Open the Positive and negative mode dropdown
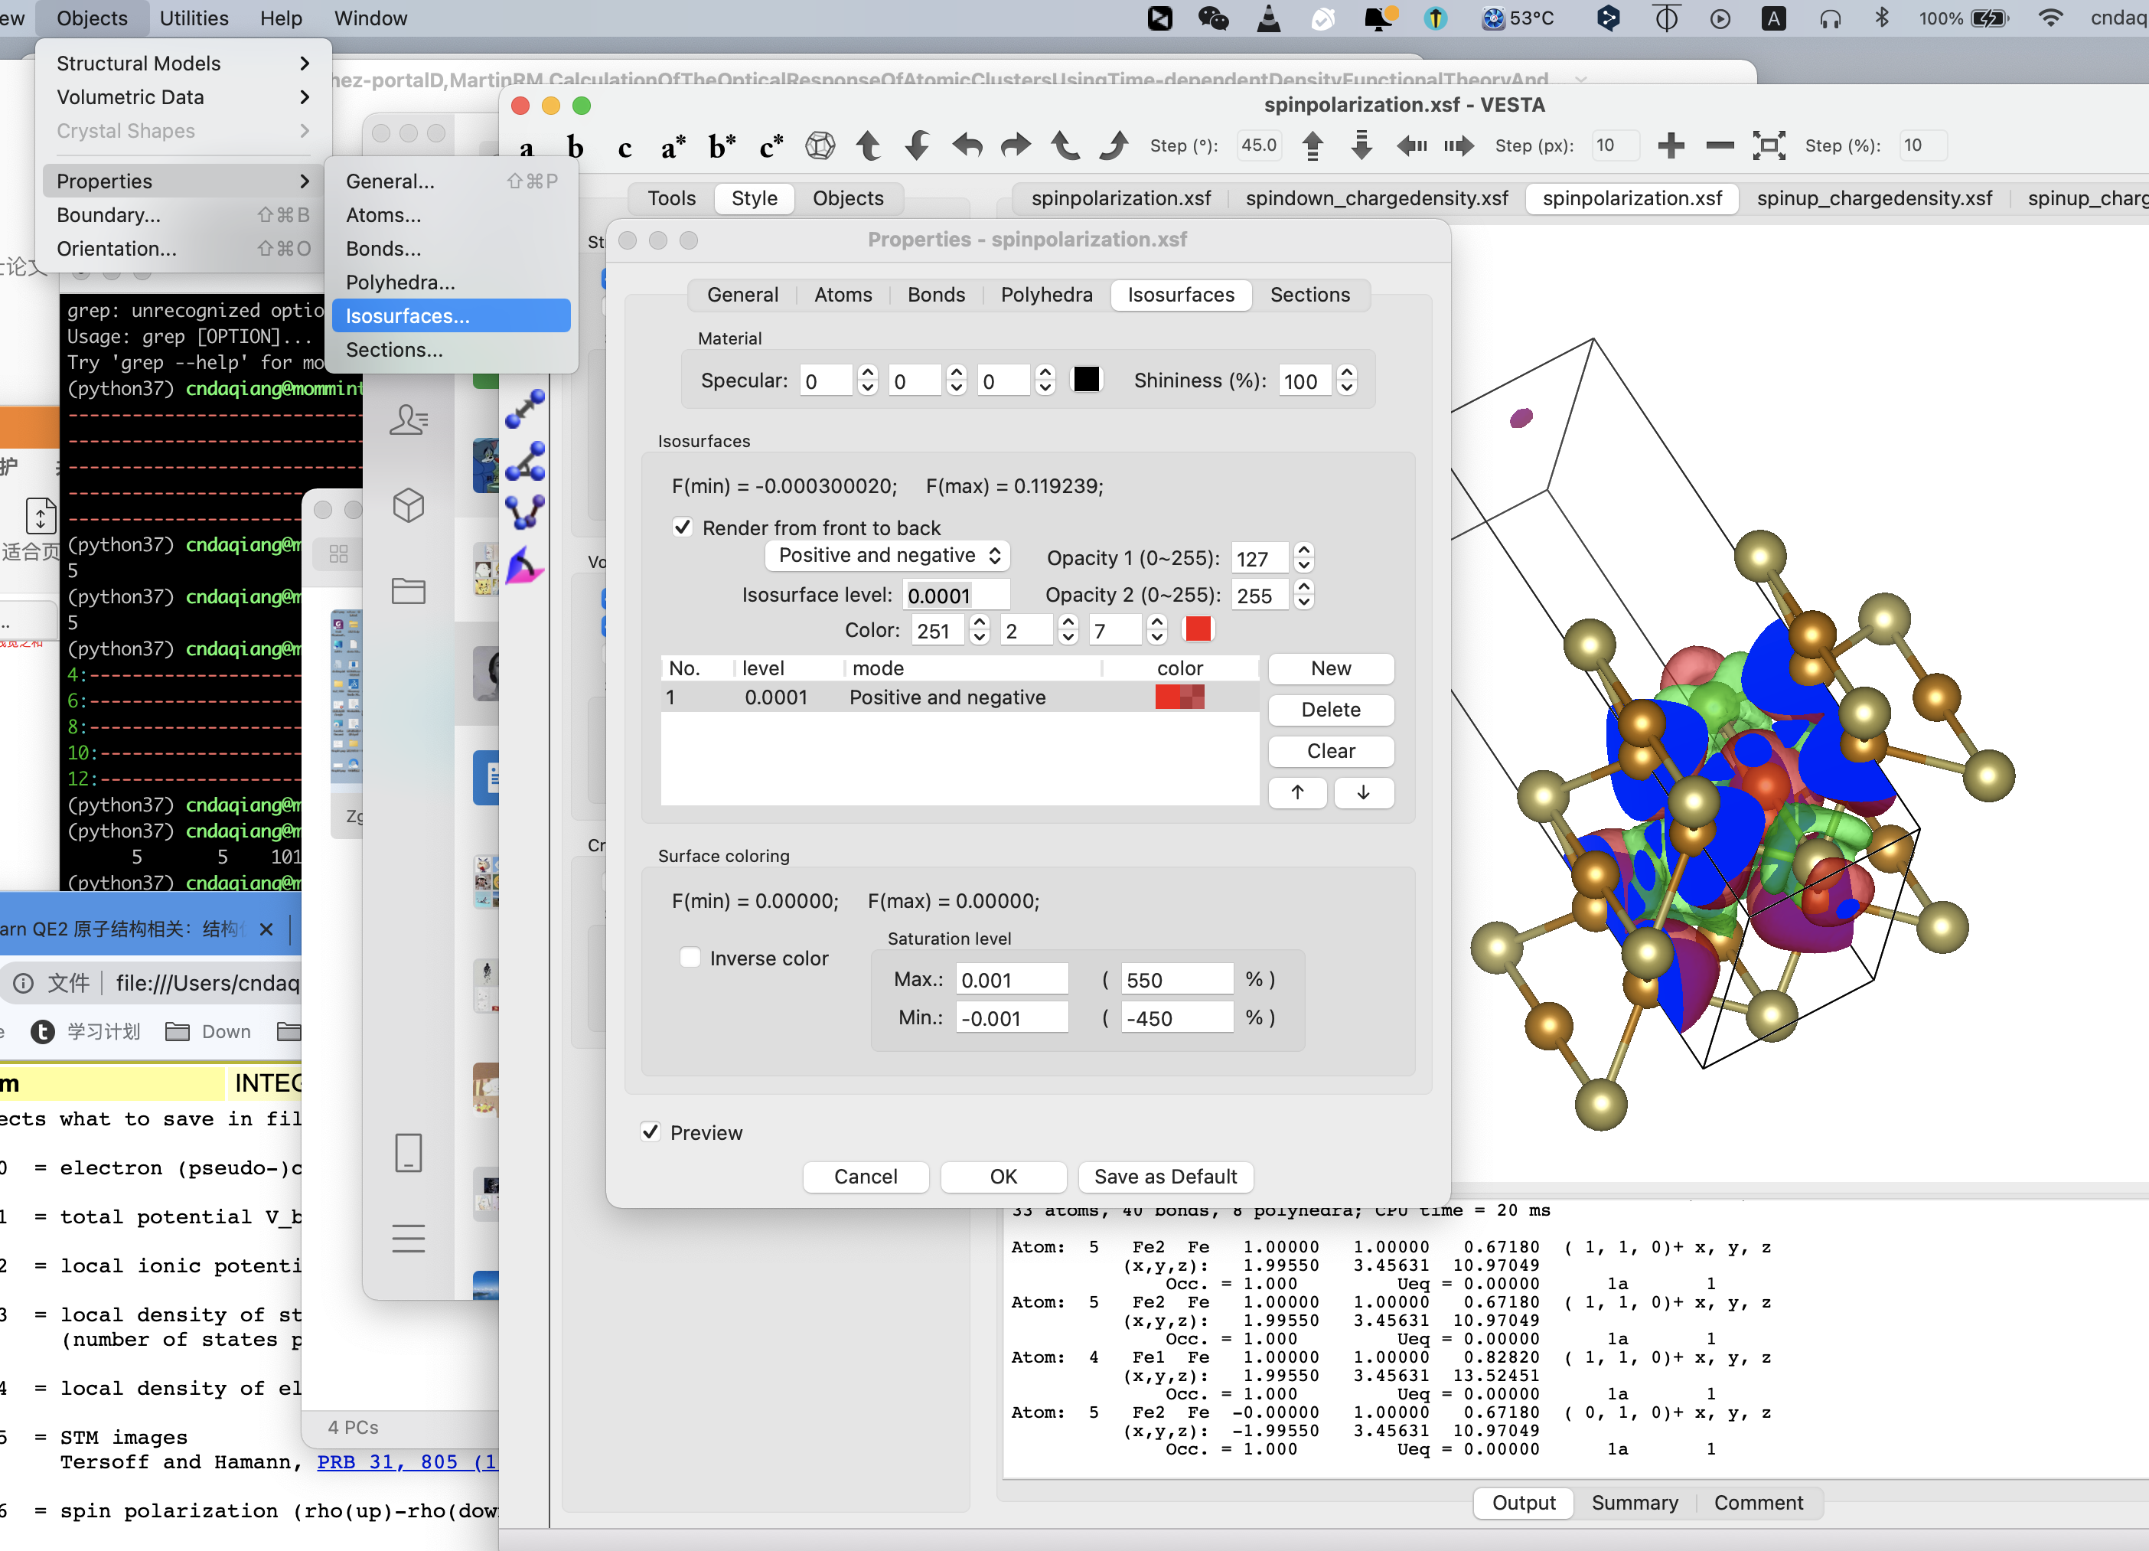2149x1551 pixels. [888, 556]
